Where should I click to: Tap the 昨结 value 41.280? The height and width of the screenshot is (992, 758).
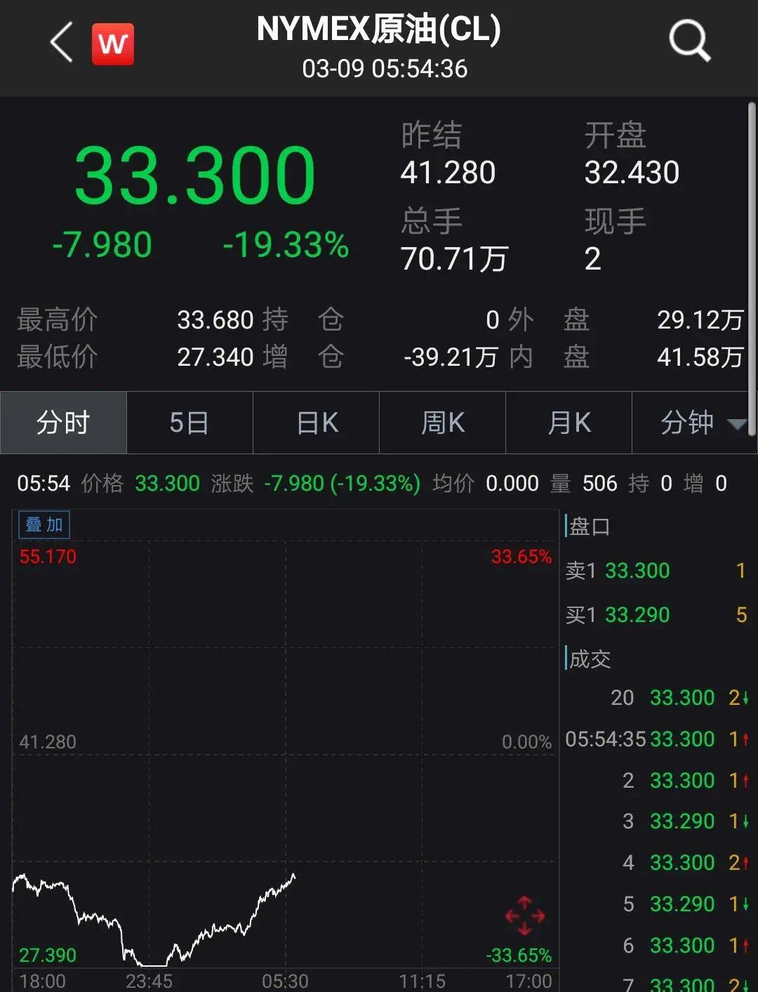point(448,173)
